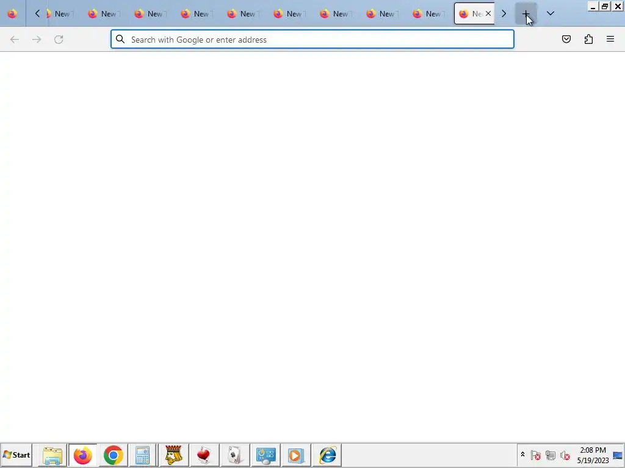The width and height of the screenshot is (625, 468).
Task: Open Internet Explorer from the taskbar
Action: click(x=327, y=455)
